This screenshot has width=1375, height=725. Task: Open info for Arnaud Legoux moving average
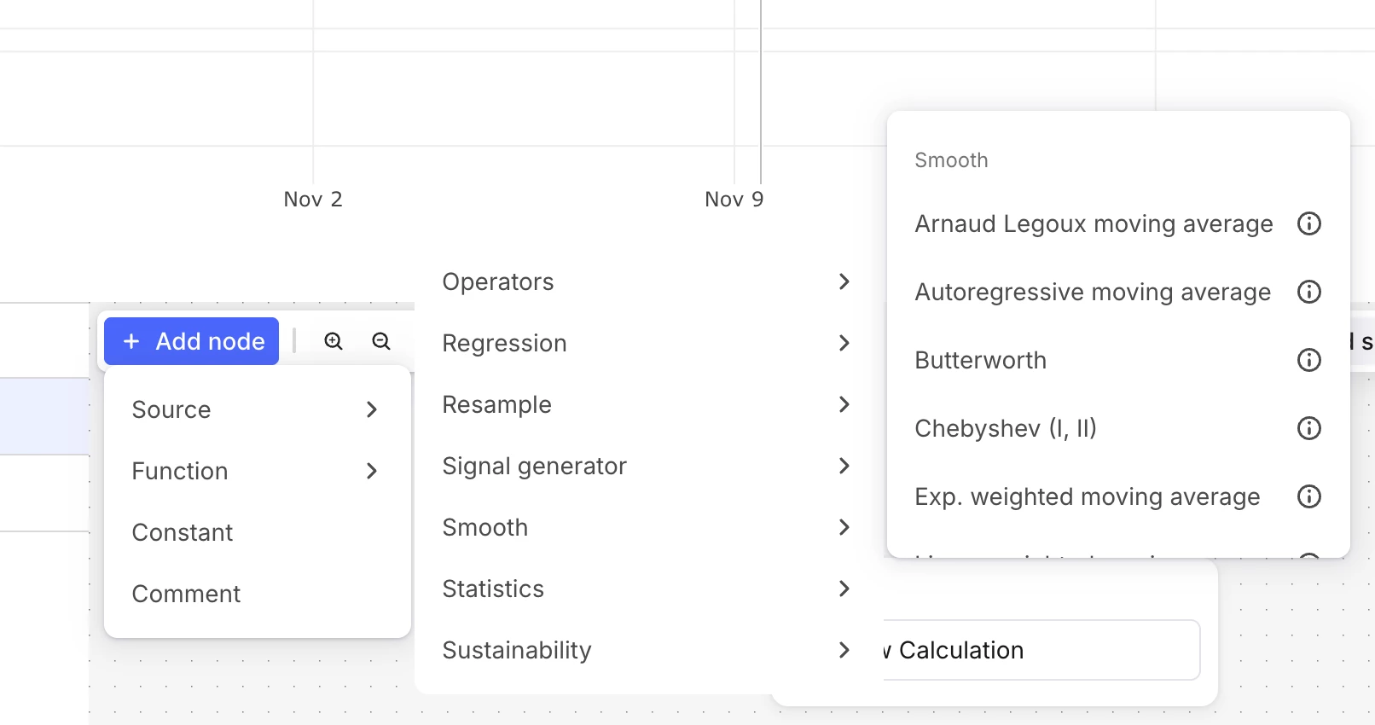[x=1308, y=223]
